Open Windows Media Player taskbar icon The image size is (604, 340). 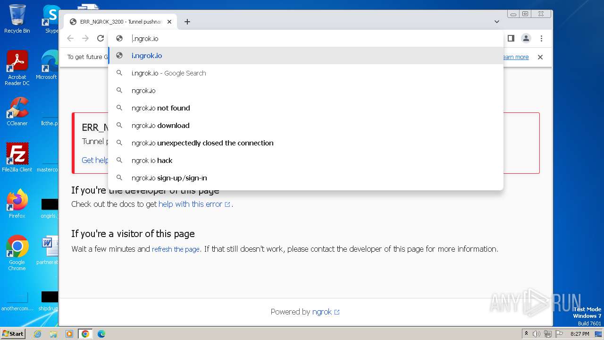click(x=69, y=334)
